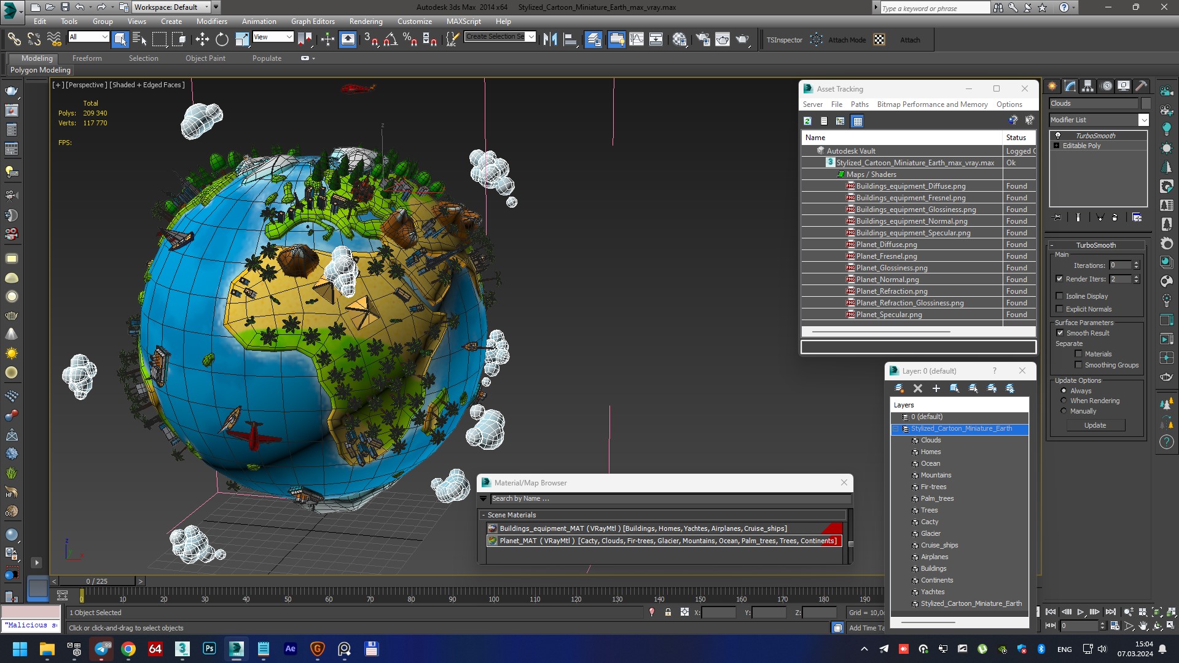The width and height of the screenshot is (1179, 663).
Task: Select the Always update option
Action: coord(1063,391)
